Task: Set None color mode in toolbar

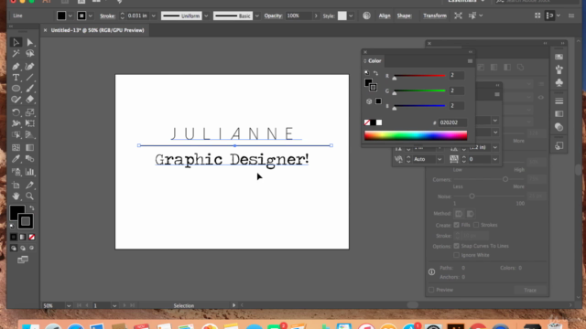Action: click(x=32, y=237)
